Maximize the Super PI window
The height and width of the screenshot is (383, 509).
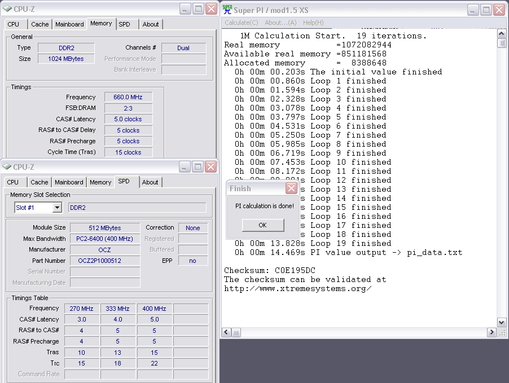point(486,10)
